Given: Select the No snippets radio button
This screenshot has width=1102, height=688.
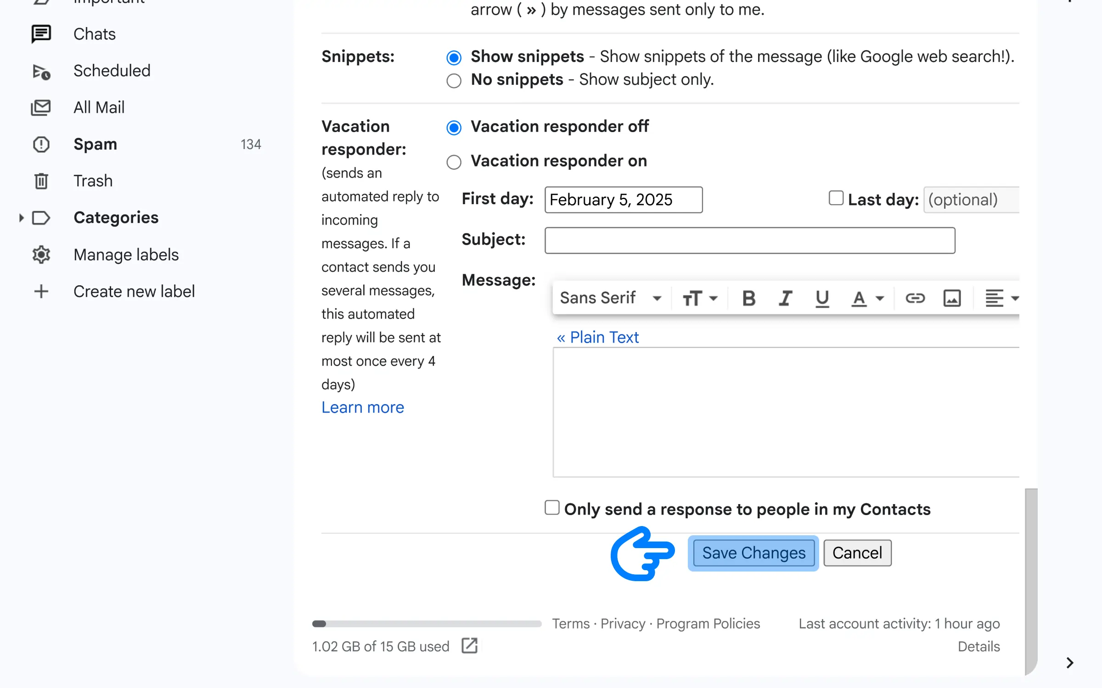Looking at the screenshot, I should 454,81.
